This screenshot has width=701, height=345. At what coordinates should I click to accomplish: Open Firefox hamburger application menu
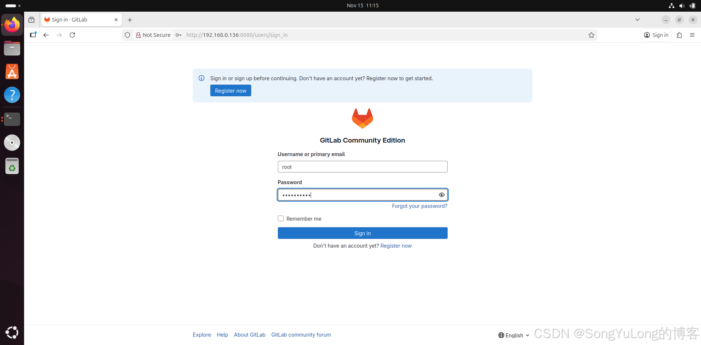[692, 35]
